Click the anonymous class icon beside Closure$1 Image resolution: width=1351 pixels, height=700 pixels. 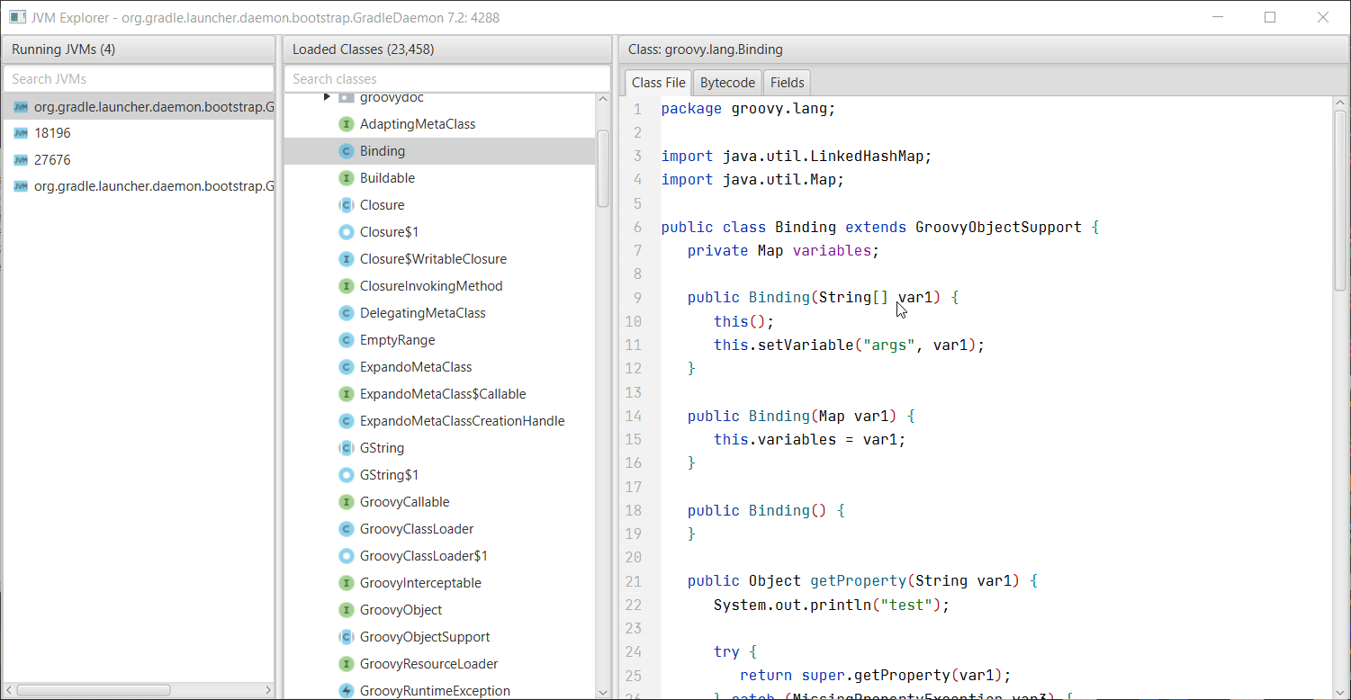pos(346,232)
